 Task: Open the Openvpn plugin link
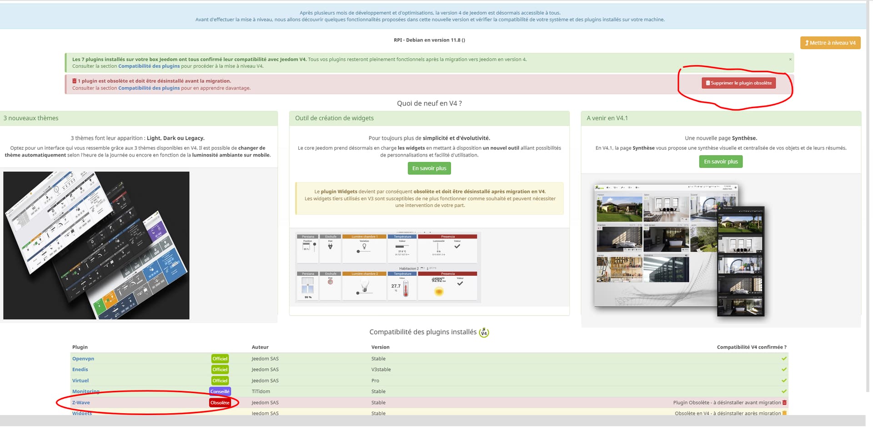click(83, 359)
